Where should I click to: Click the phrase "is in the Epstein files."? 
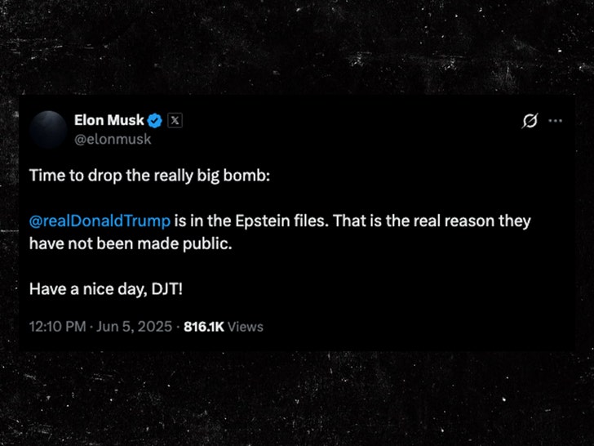pyautogui.click(x=243, y=221)
